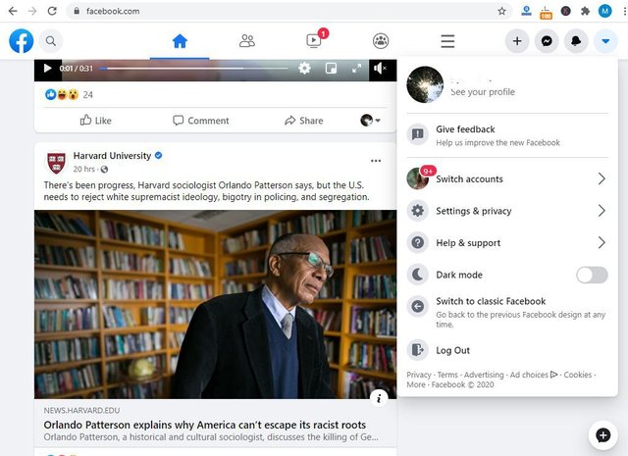The image size is (628, 456).
Task: Collapse the account dropdown arrow
Action: point(605,41)
